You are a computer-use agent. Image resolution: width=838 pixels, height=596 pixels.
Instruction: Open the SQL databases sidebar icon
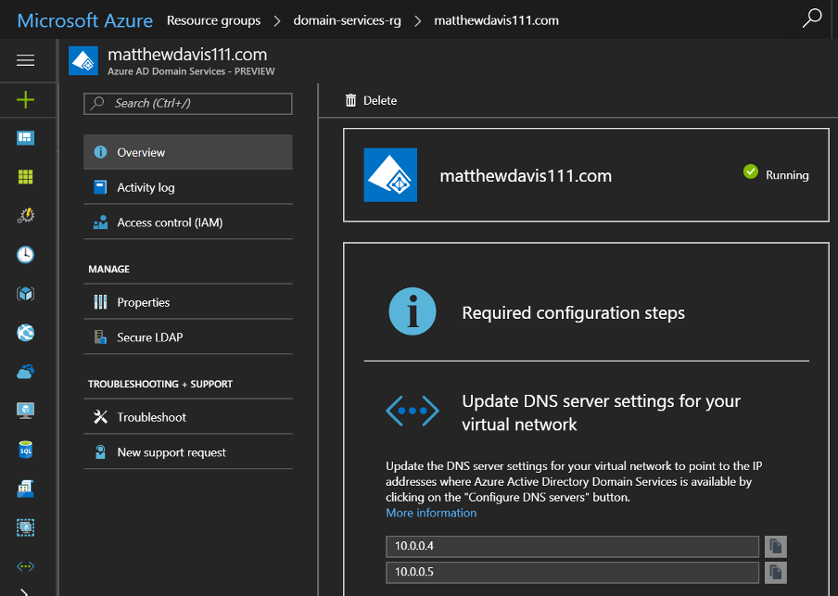point(26,450)
